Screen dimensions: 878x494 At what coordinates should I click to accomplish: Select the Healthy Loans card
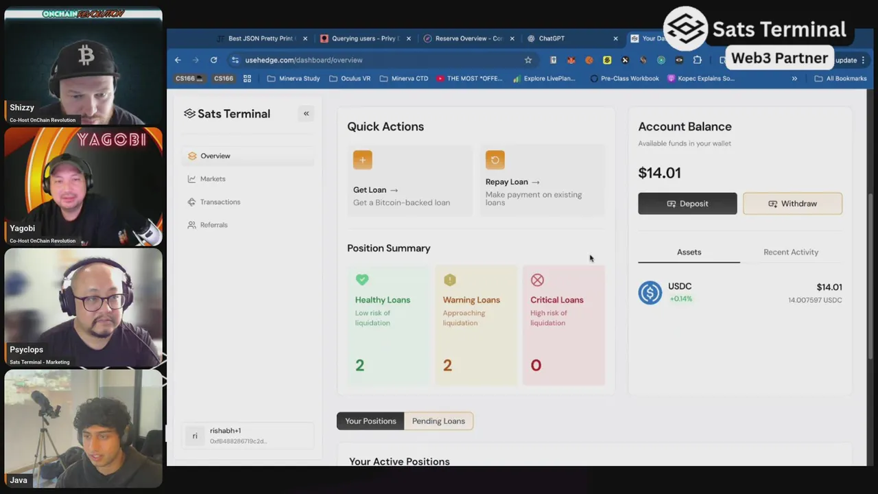coord(388,325)
